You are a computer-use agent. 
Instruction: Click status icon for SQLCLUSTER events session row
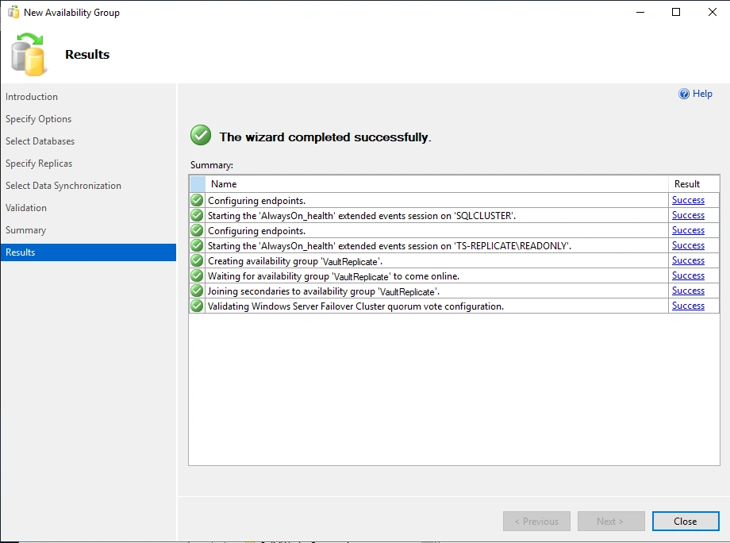197,215
